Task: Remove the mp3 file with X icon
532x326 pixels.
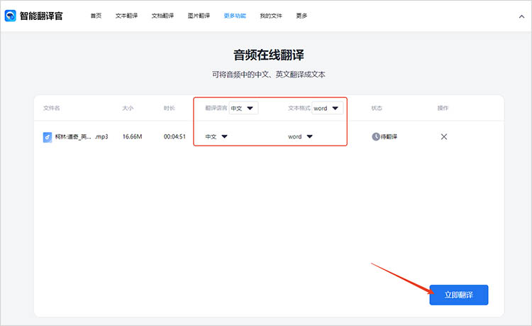Action: tap(444, 136)
